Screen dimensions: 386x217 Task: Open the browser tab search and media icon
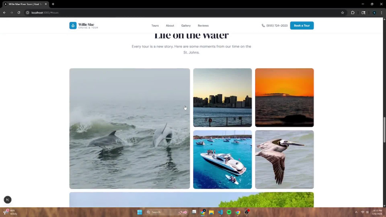coord(363,13)
